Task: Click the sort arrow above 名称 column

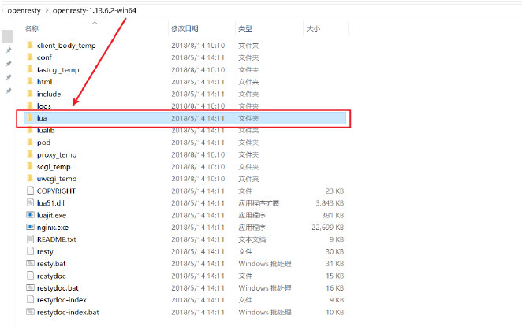Action: (95, 23)
